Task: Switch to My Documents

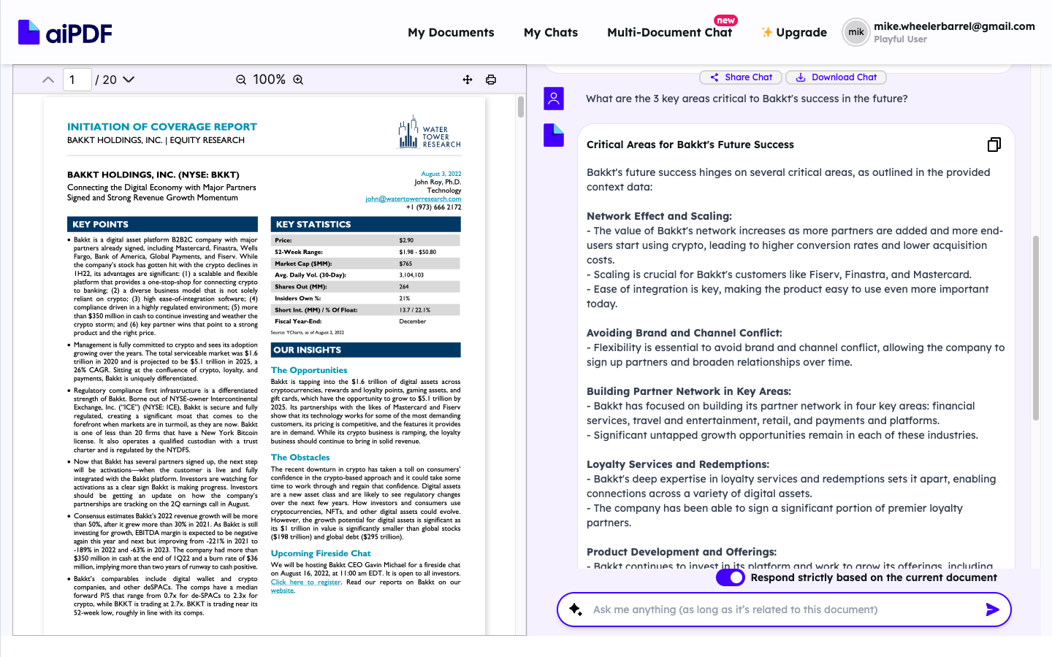Action: tap(451, 32)
